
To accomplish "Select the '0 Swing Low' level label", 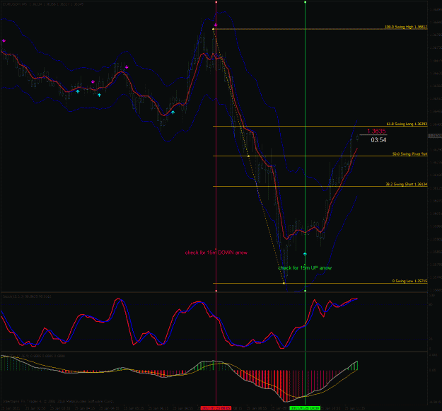I will (409, 281).
